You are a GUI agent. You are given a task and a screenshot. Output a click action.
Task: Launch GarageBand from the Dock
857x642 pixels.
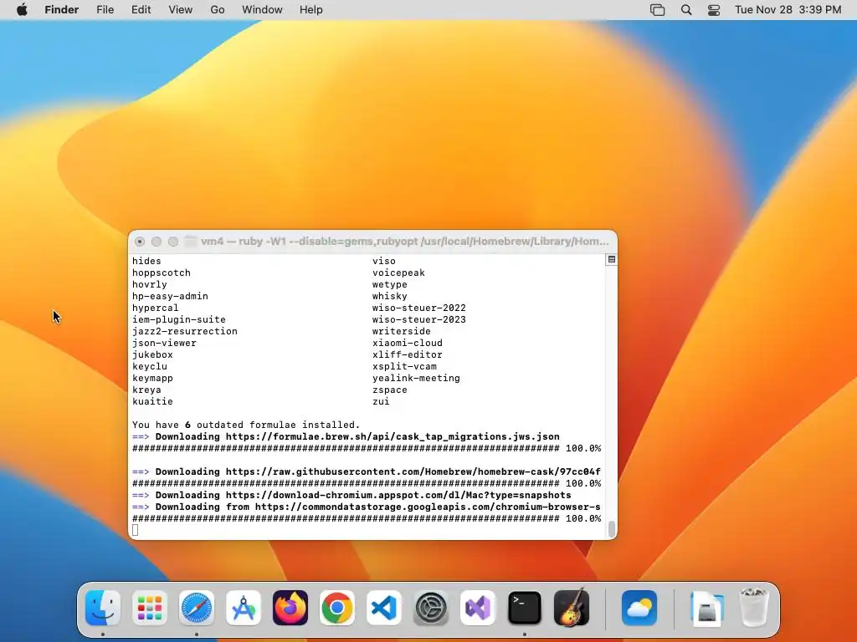(572, 608)
